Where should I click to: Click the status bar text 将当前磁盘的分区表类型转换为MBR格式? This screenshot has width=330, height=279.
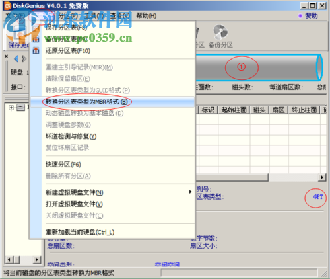pos(59,273)
